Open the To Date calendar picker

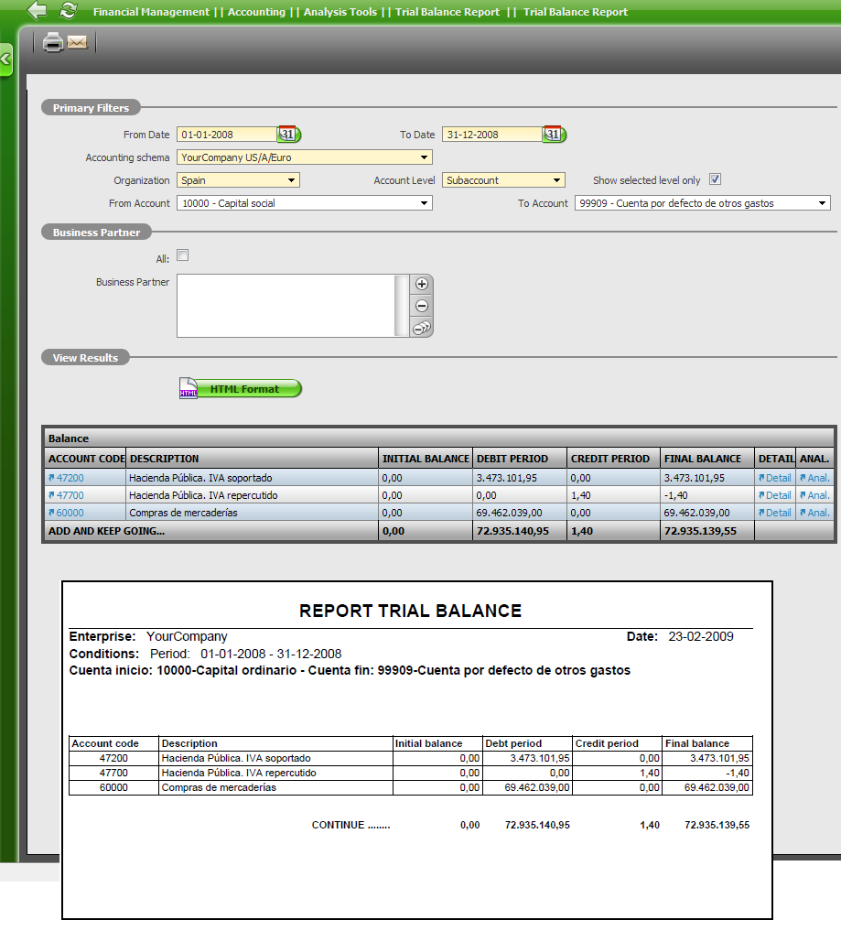[x=553, y=135]
